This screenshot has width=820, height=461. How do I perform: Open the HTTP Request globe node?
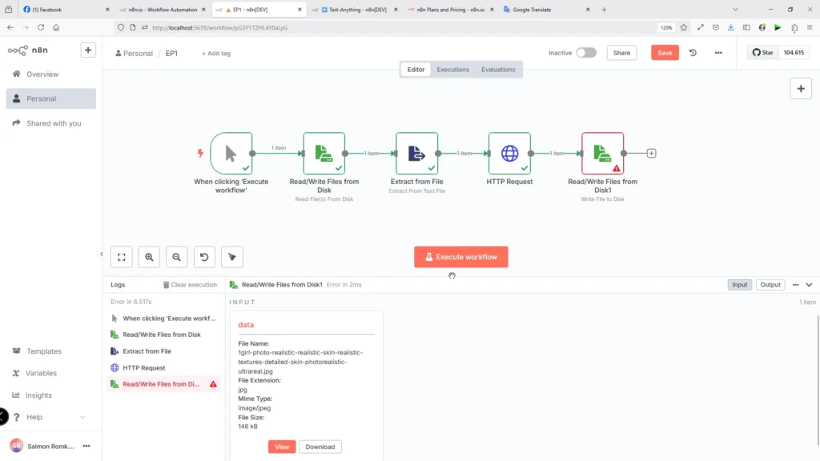point(509,153)
